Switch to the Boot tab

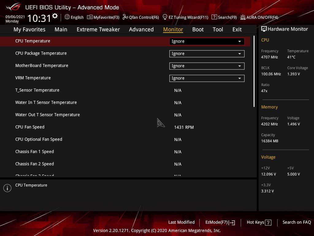[198, 29]
